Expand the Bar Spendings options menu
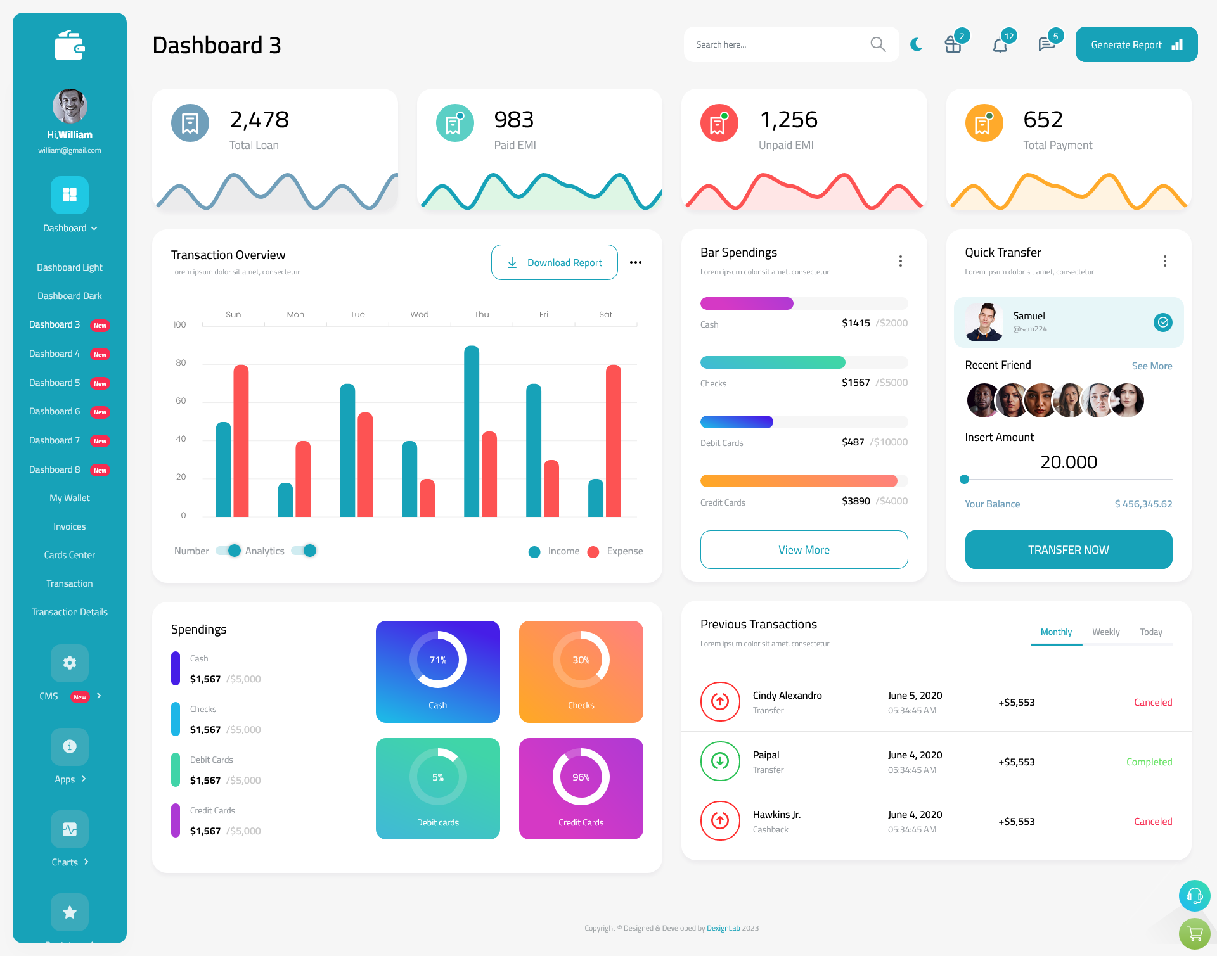 tap(901, 261)
